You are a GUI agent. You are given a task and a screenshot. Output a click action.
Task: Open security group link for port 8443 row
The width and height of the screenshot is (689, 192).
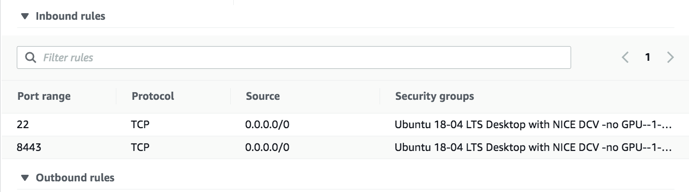tap(534, 147)
